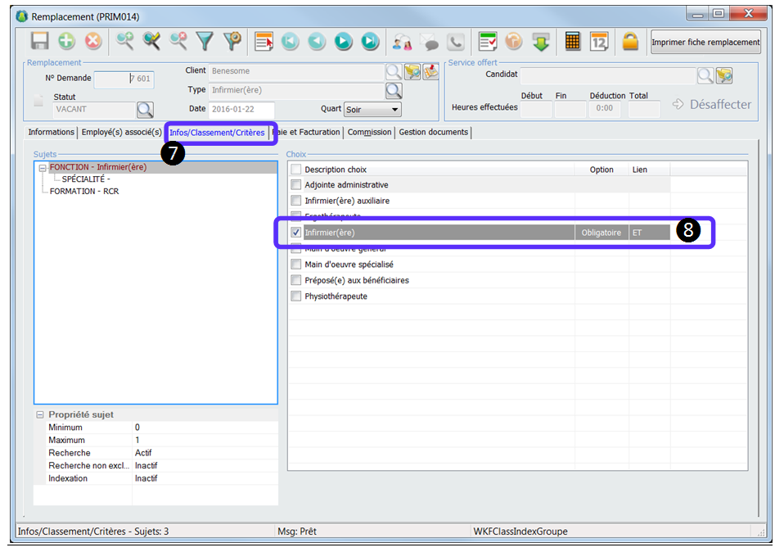Collapse the FONCTION - Infirmier(ère) tree node
The image size is (784, 552).
coord(43,168)
